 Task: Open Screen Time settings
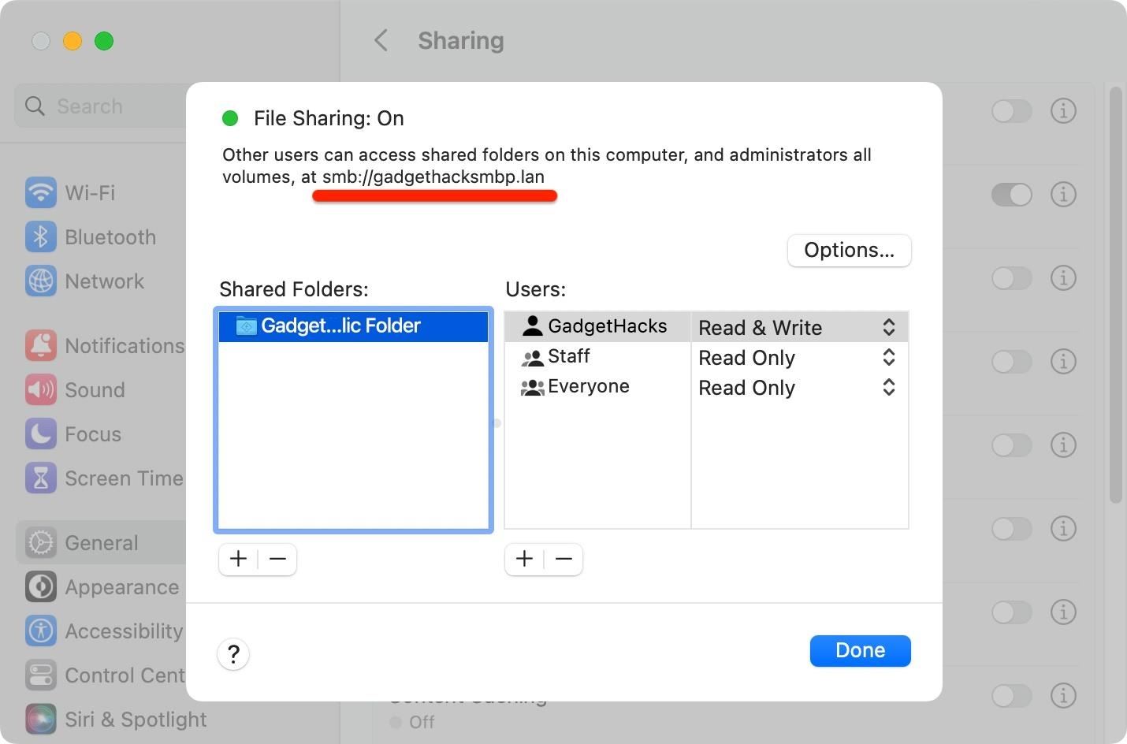click(x=124, y=478)
